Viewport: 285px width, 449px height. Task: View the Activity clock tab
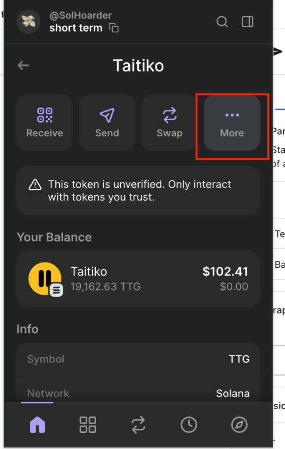(189, 424)
